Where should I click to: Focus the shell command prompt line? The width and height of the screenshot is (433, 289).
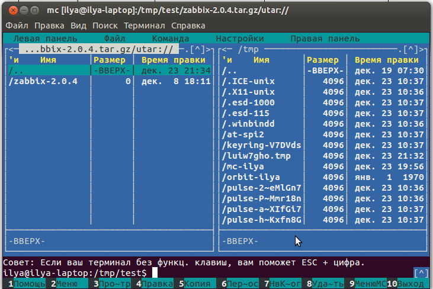point(208,273)
